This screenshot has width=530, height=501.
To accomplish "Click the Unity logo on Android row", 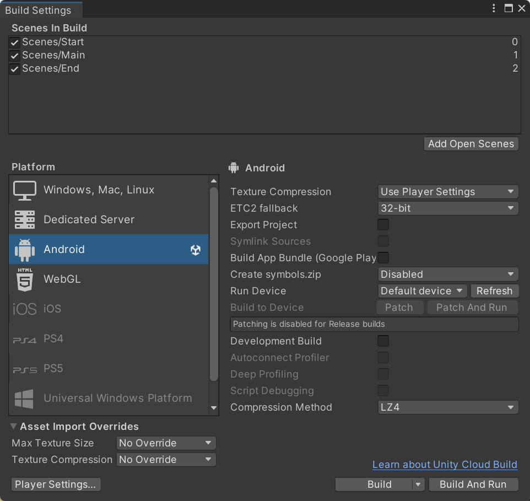I will [196, 250].
